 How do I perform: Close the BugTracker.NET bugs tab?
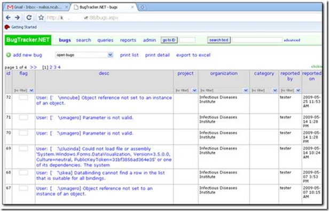(x=132, y=7)
